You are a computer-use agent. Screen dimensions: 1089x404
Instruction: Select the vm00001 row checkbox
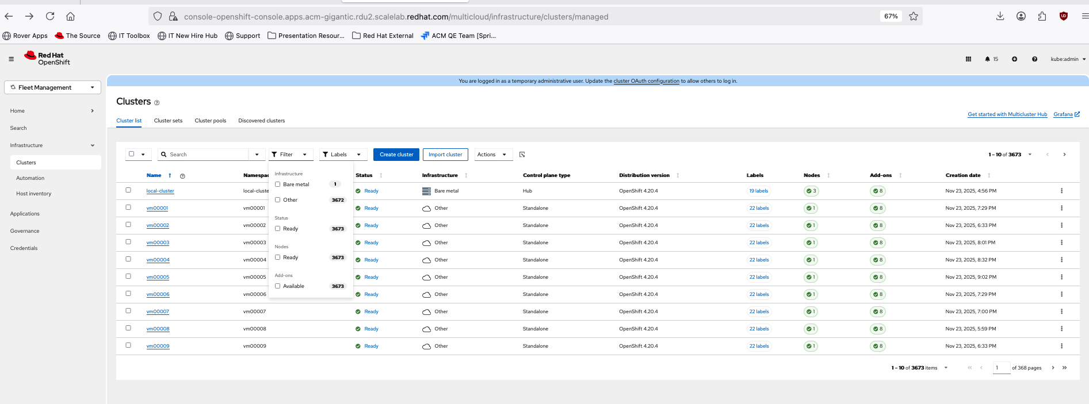(x=128, y=207)
